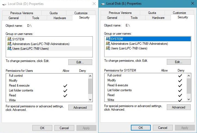
Task: Switch to General tab in D: Properties
Action: tap(14, 18)
